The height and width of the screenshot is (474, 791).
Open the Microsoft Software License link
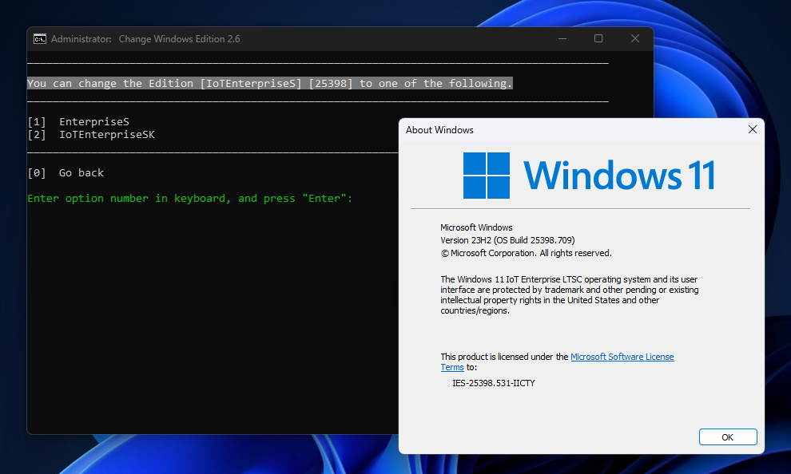pos(622,357)
